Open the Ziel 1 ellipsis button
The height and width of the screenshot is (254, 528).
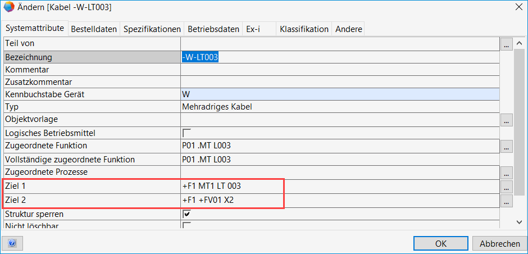click(506, 187)
